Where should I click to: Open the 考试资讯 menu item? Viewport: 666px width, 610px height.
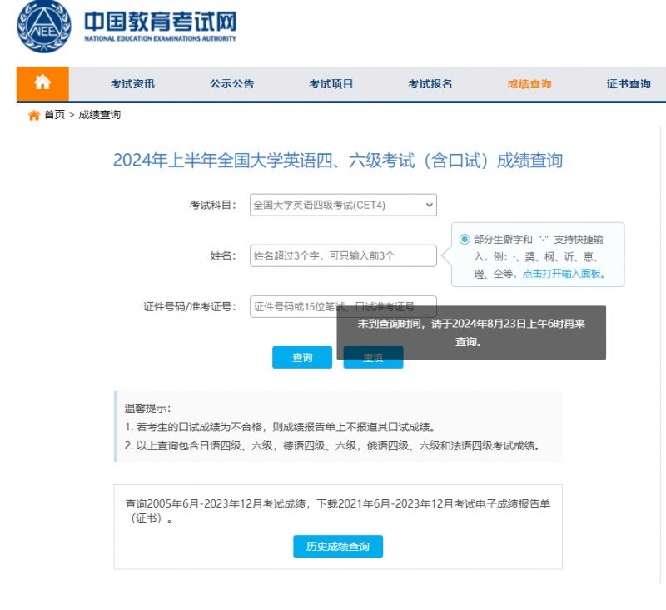(x=132, y=83)
